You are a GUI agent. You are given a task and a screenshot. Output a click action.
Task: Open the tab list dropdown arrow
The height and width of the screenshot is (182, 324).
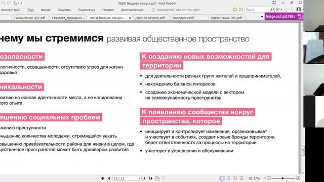click(262, 17)
